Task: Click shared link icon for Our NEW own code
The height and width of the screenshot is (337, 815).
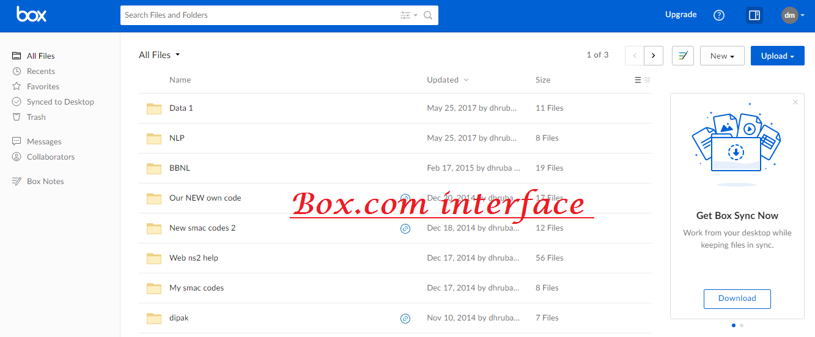Action: coord(405,198)
